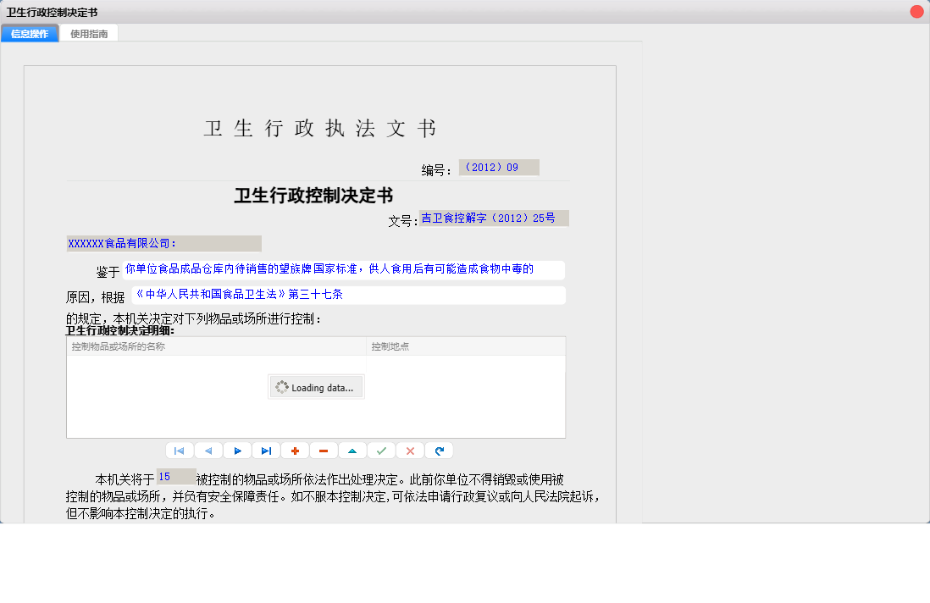Image resolution: width=930 pixels, height=603 pixels.
Task: Go to the next record
Action: (x=238, y=450)
